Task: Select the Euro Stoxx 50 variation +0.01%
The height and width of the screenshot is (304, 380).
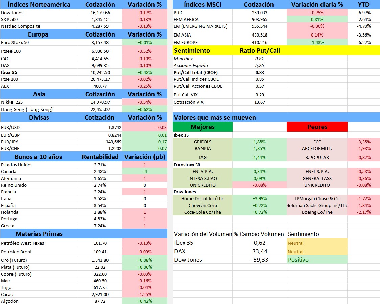Action: pyautogui.click(x=145, y=42)
